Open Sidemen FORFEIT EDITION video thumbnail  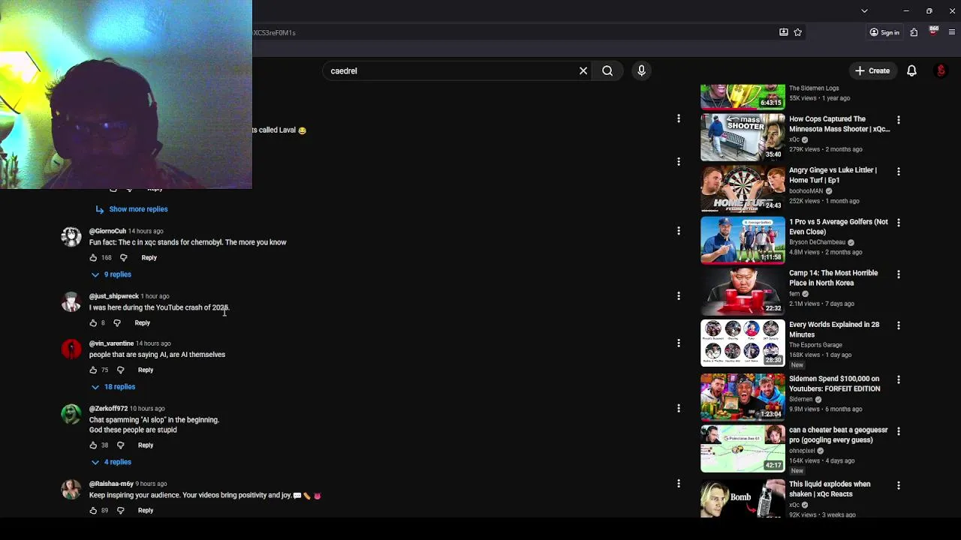(743, 397)
